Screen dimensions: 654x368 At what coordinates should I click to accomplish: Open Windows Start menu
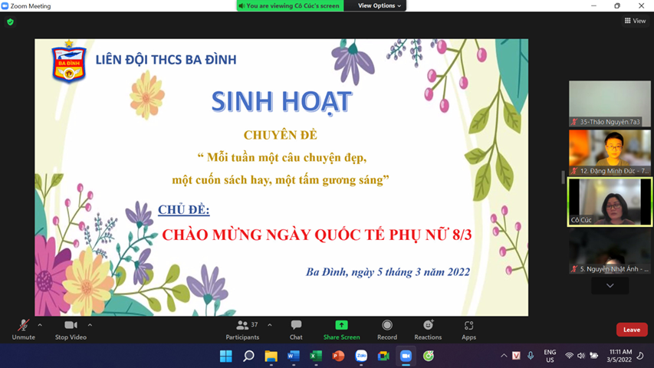tap(226, 356)
